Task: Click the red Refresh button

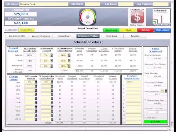Action: point(145,30)
